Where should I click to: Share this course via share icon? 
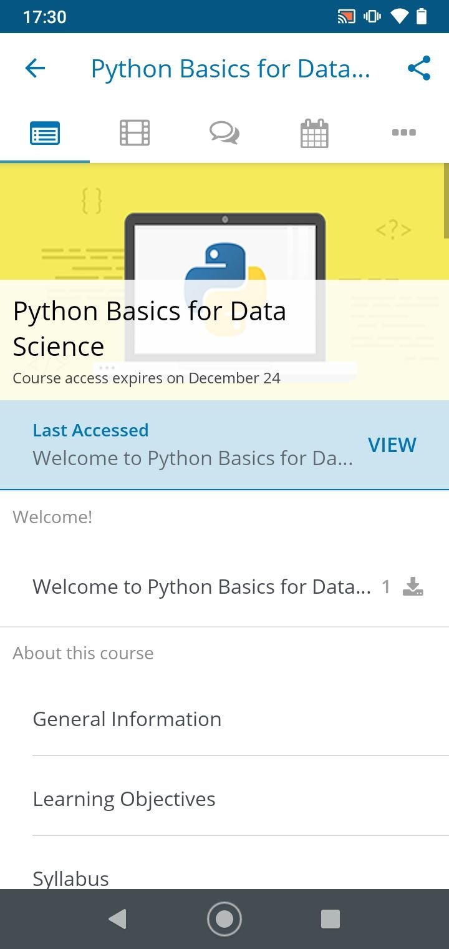click(419, 68)
